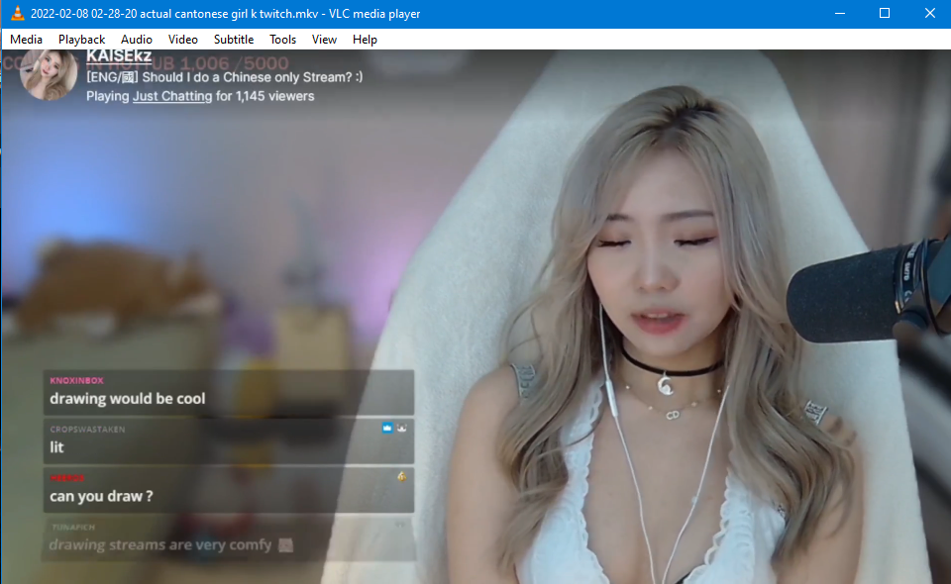Click the emote at end of 'very comfy' message
The width and height of the screenshot is (951, 584).
[x=285, y=545]
